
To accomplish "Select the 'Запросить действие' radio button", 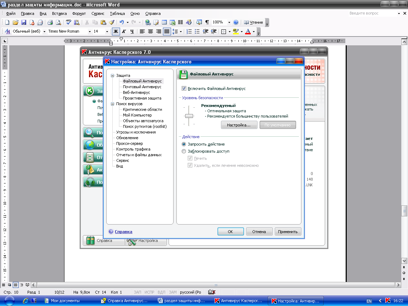I will click(x=184, y=144).
